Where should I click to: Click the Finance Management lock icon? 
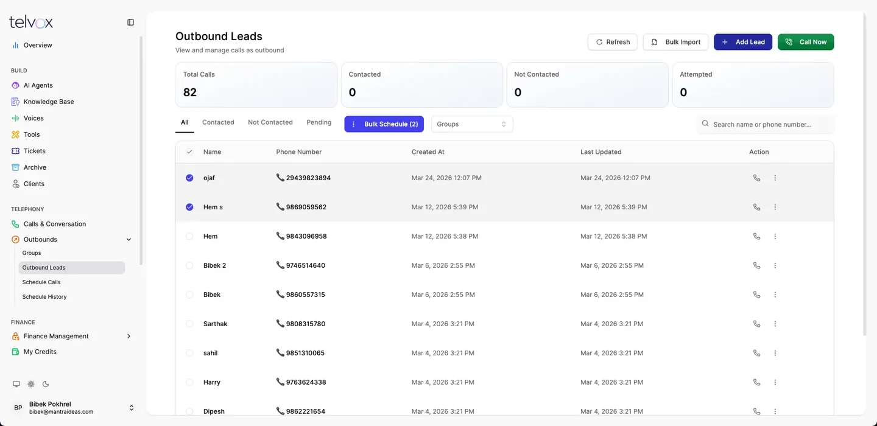[x=16, y=336]
